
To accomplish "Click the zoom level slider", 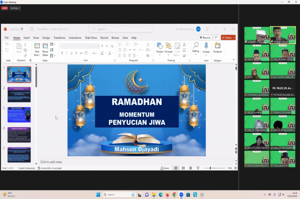I will coord(211,168).
